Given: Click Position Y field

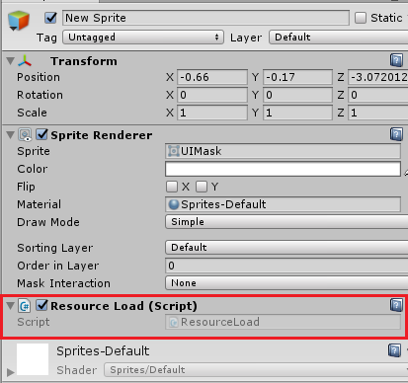Looking at the screenshot, I should (297, 77).
